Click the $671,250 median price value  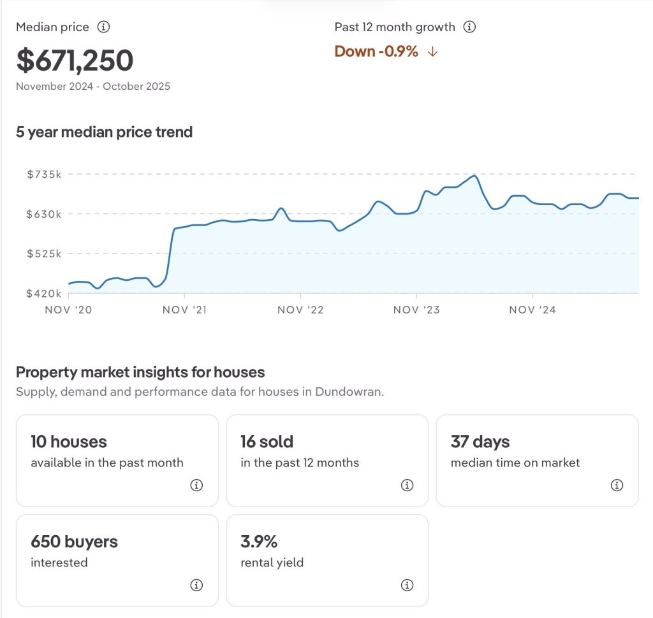pos(75,61)
